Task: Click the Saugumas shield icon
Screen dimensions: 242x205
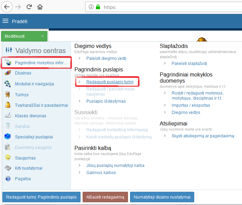Action: click(8, 158)
